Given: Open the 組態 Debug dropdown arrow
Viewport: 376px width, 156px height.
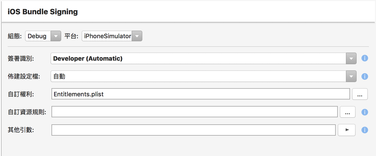Looking at the screenshot, I should pyautogui.click(x=56, y=36).
